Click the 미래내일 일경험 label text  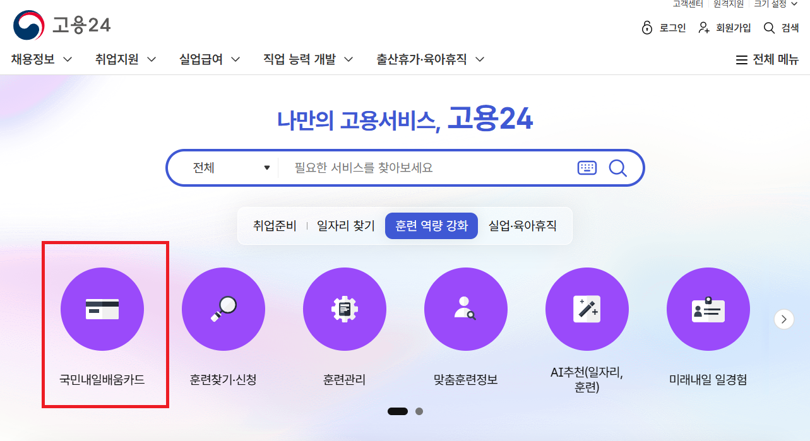[x=708, y=380]
